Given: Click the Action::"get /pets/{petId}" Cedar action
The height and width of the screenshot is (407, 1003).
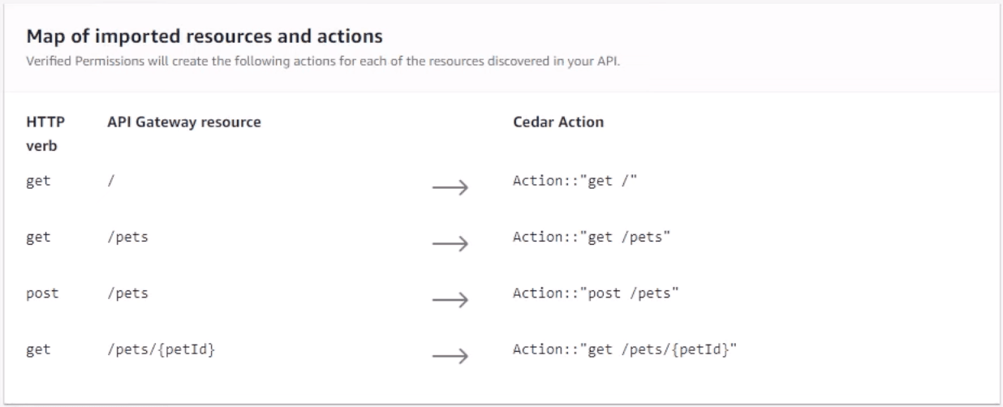Looking at the screenshot, I should pos(624,349).
